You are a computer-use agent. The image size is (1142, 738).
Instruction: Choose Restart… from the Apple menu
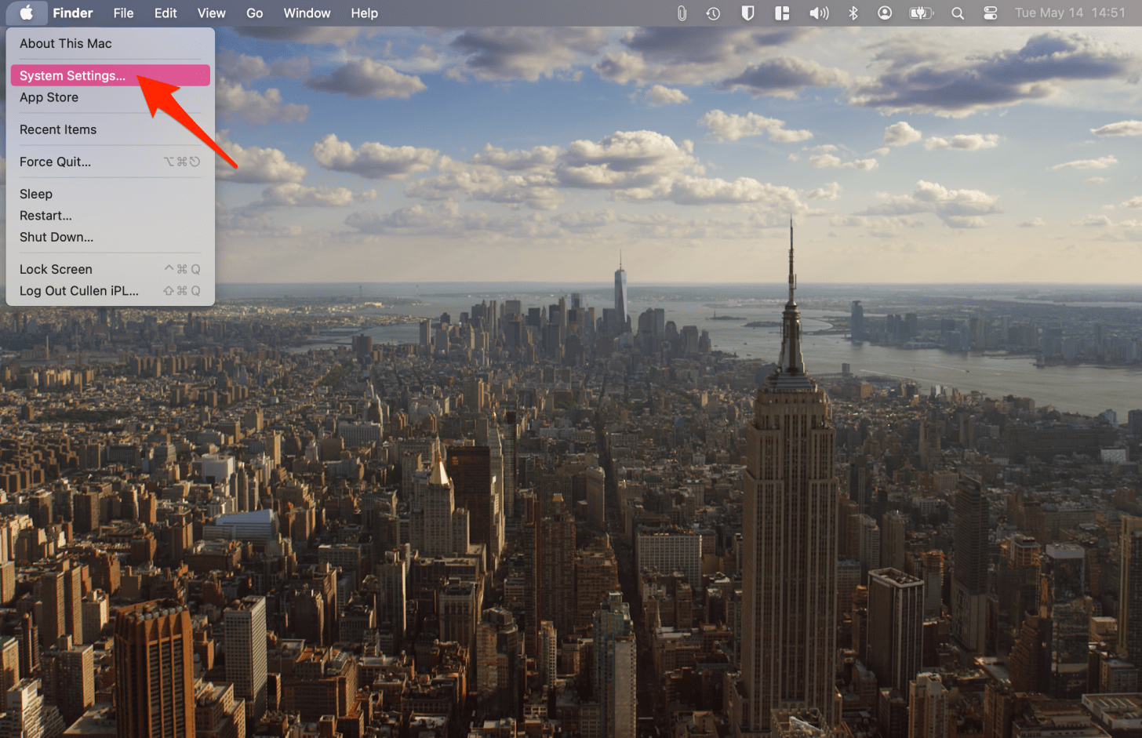[45, 216]
